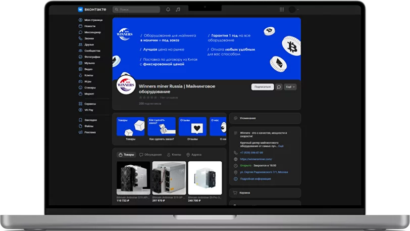The height and width of the screenshot is (231, 410).
Task: Click the Реклама megaphone icon
Action: (80, 132)
